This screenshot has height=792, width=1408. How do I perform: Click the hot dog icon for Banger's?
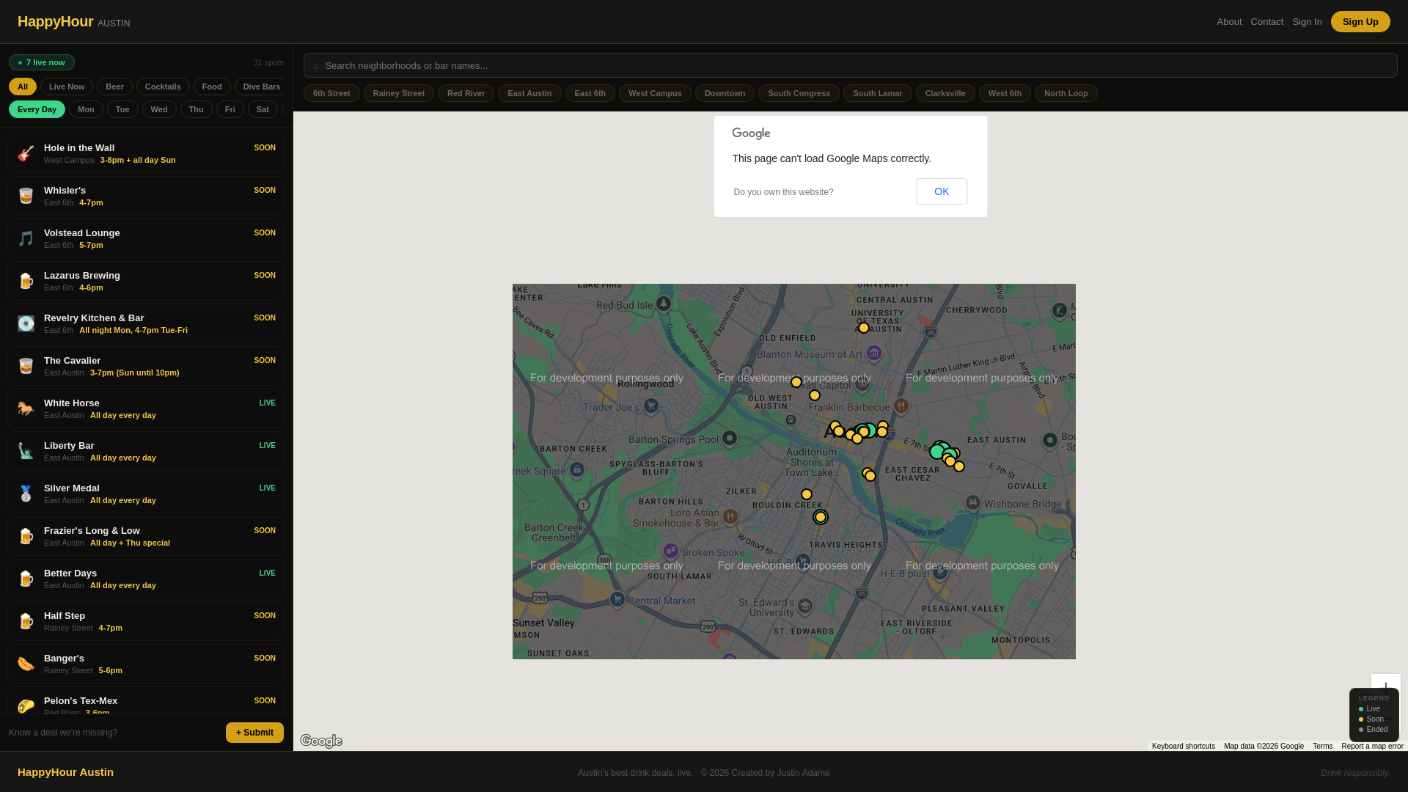tap(26, 664)
